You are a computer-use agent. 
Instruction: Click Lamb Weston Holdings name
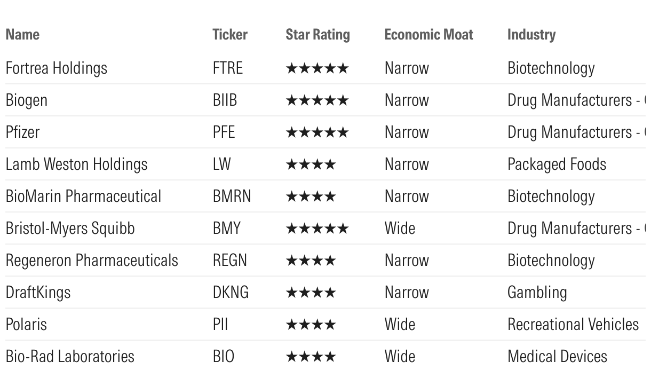76,164
